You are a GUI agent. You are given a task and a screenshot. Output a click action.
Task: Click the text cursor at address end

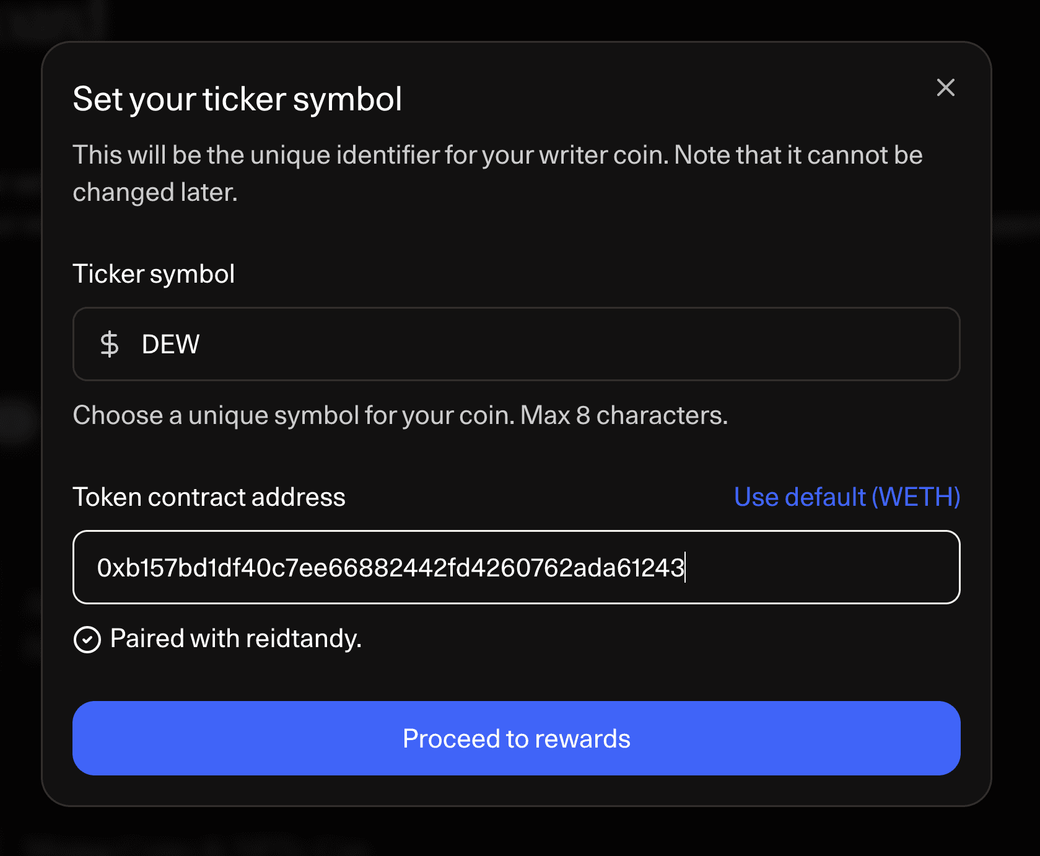point(685,567)
